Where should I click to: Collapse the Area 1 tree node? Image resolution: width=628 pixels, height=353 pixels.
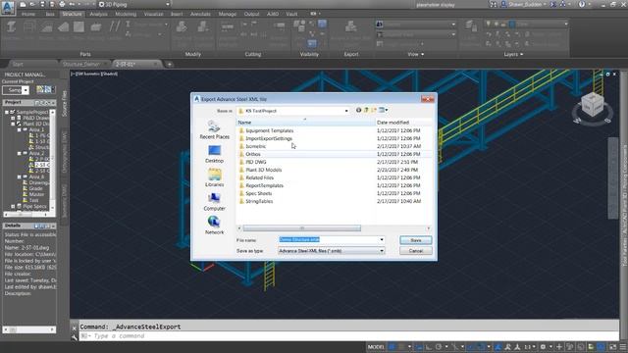point(19,129)
